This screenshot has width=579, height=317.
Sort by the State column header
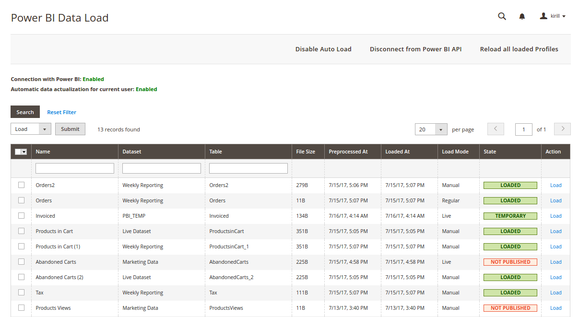pyautogui.click(x=510, y=152)
